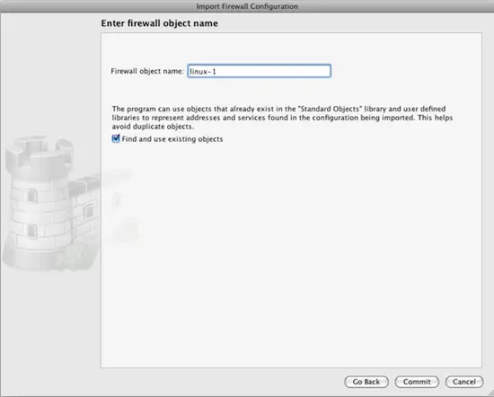The width and height of the screenshot is (494, 397).
Task: Toggle Find and use existing objects checkbox
Action: [116, 138]
